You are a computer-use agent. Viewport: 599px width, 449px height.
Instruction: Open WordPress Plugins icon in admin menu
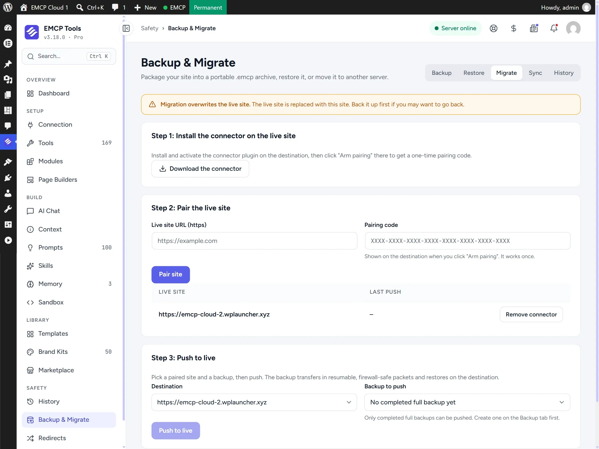(8, 178)
